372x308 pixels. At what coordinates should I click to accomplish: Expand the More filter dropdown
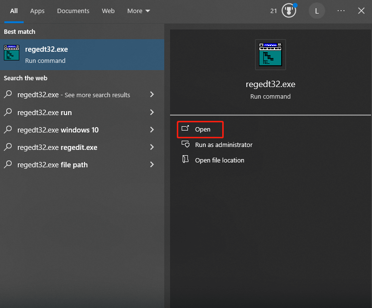click(139, 11)
